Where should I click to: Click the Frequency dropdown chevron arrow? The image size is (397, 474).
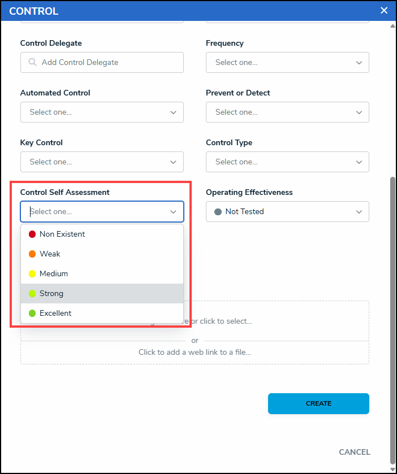coord(359,63)
